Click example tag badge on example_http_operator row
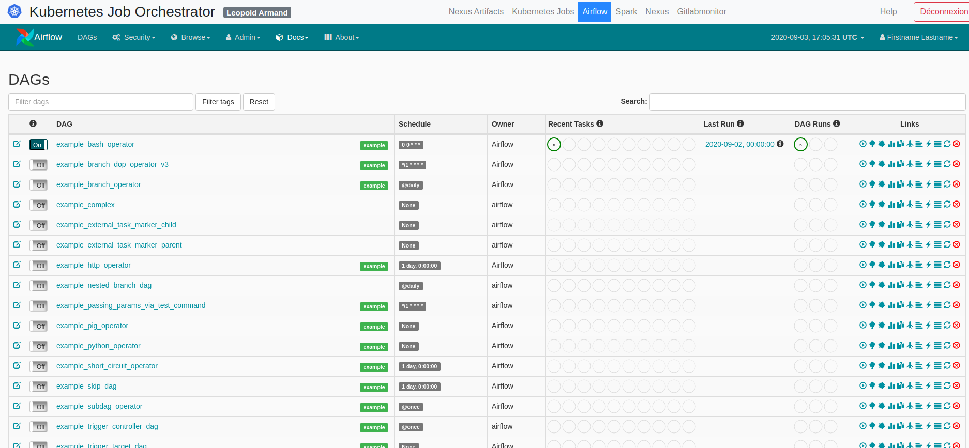The height and width of the screenshot is (448, 969). pos(374,266)
